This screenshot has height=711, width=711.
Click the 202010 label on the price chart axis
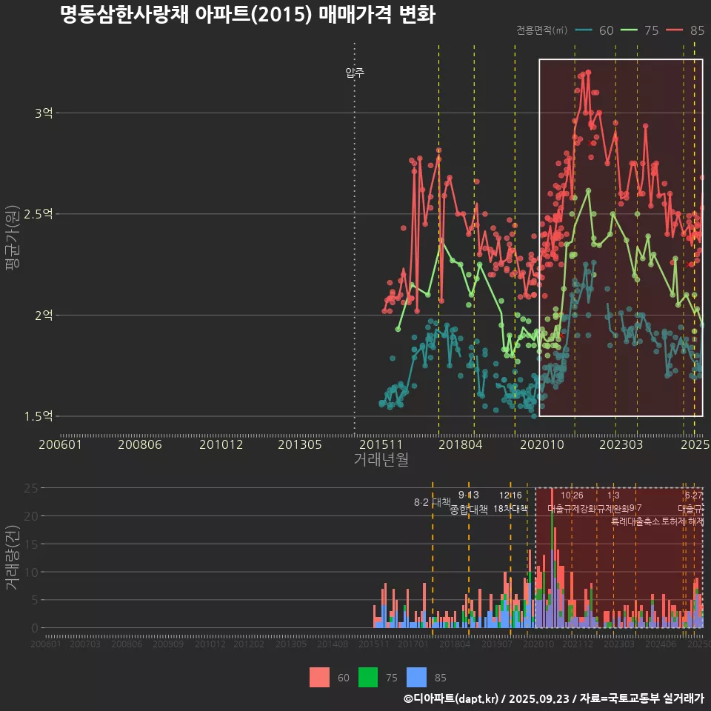[x=542, y=444]
